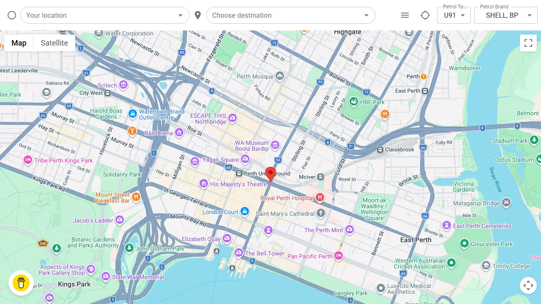The height and width of the screenshot is (304, 541).
Task: Click the yellow coffee cup button
Action: coord(21,283)
